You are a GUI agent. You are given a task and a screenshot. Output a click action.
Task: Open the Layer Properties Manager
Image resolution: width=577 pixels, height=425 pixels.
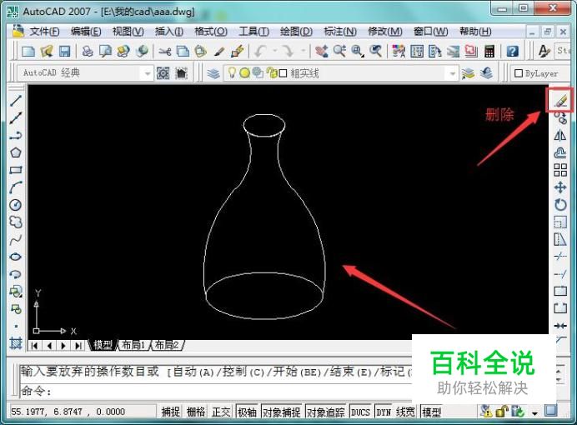click(x=213, y=73)
